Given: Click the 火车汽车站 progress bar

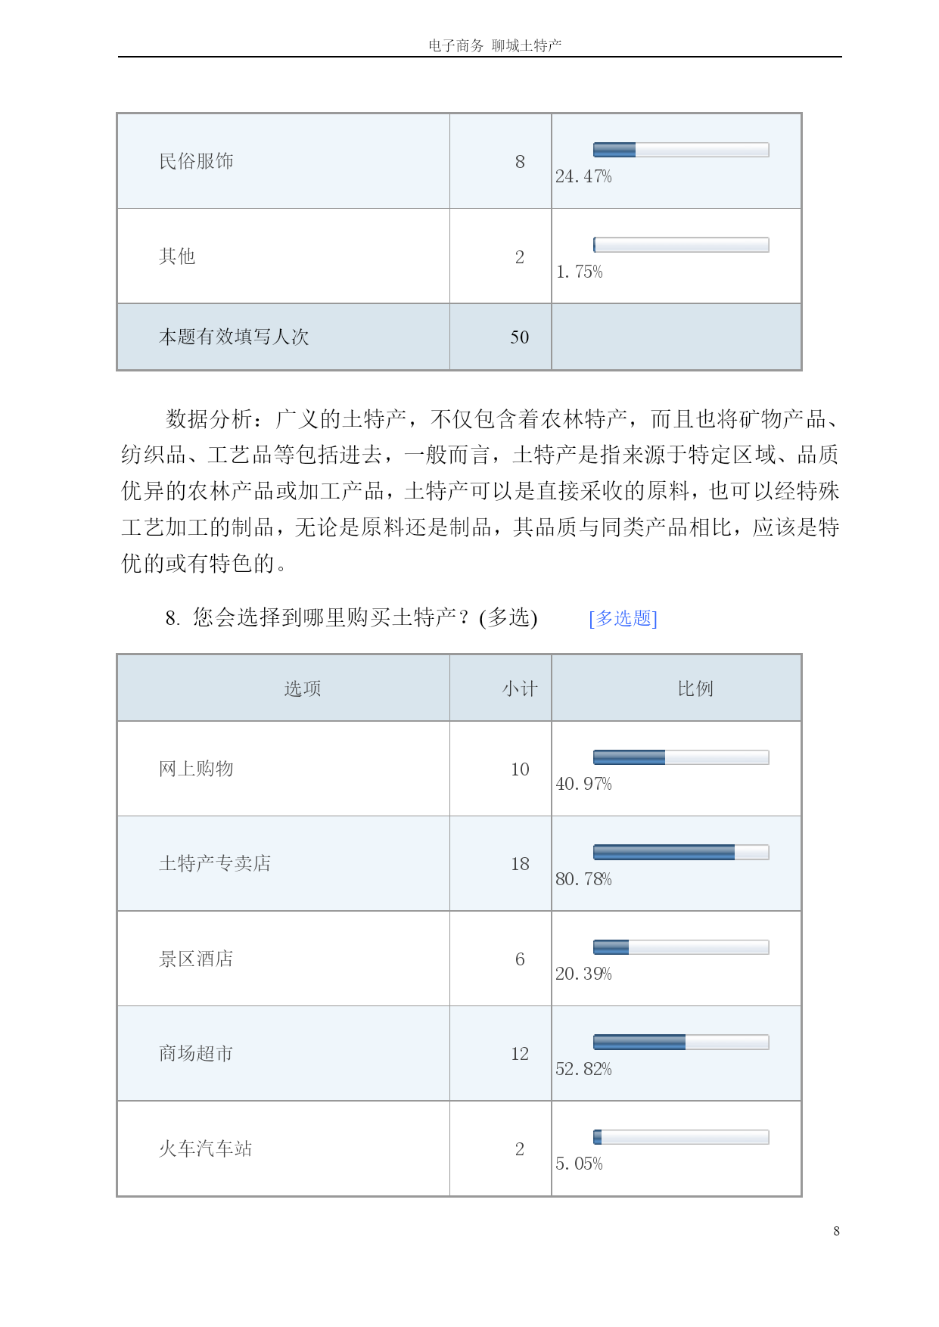Looking at the screenshot, I should tap(681, 1137).
